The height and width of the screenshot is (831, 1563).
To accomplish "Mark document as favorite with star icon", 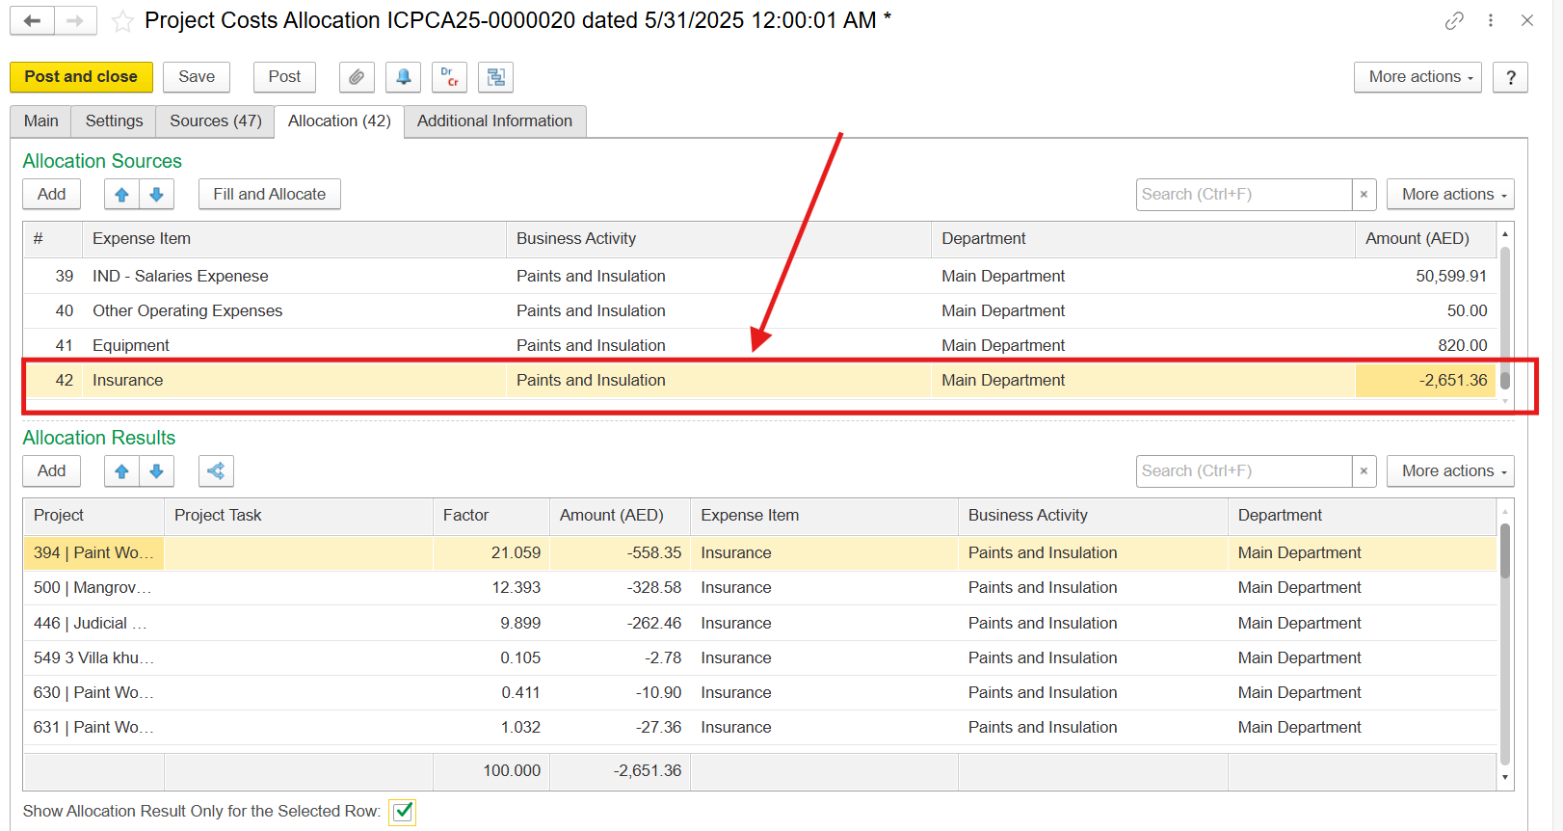I will [x=122, y=21].
